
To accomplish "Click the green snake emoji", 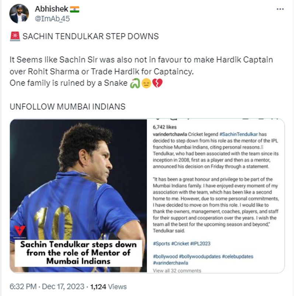I will point(134,84).
